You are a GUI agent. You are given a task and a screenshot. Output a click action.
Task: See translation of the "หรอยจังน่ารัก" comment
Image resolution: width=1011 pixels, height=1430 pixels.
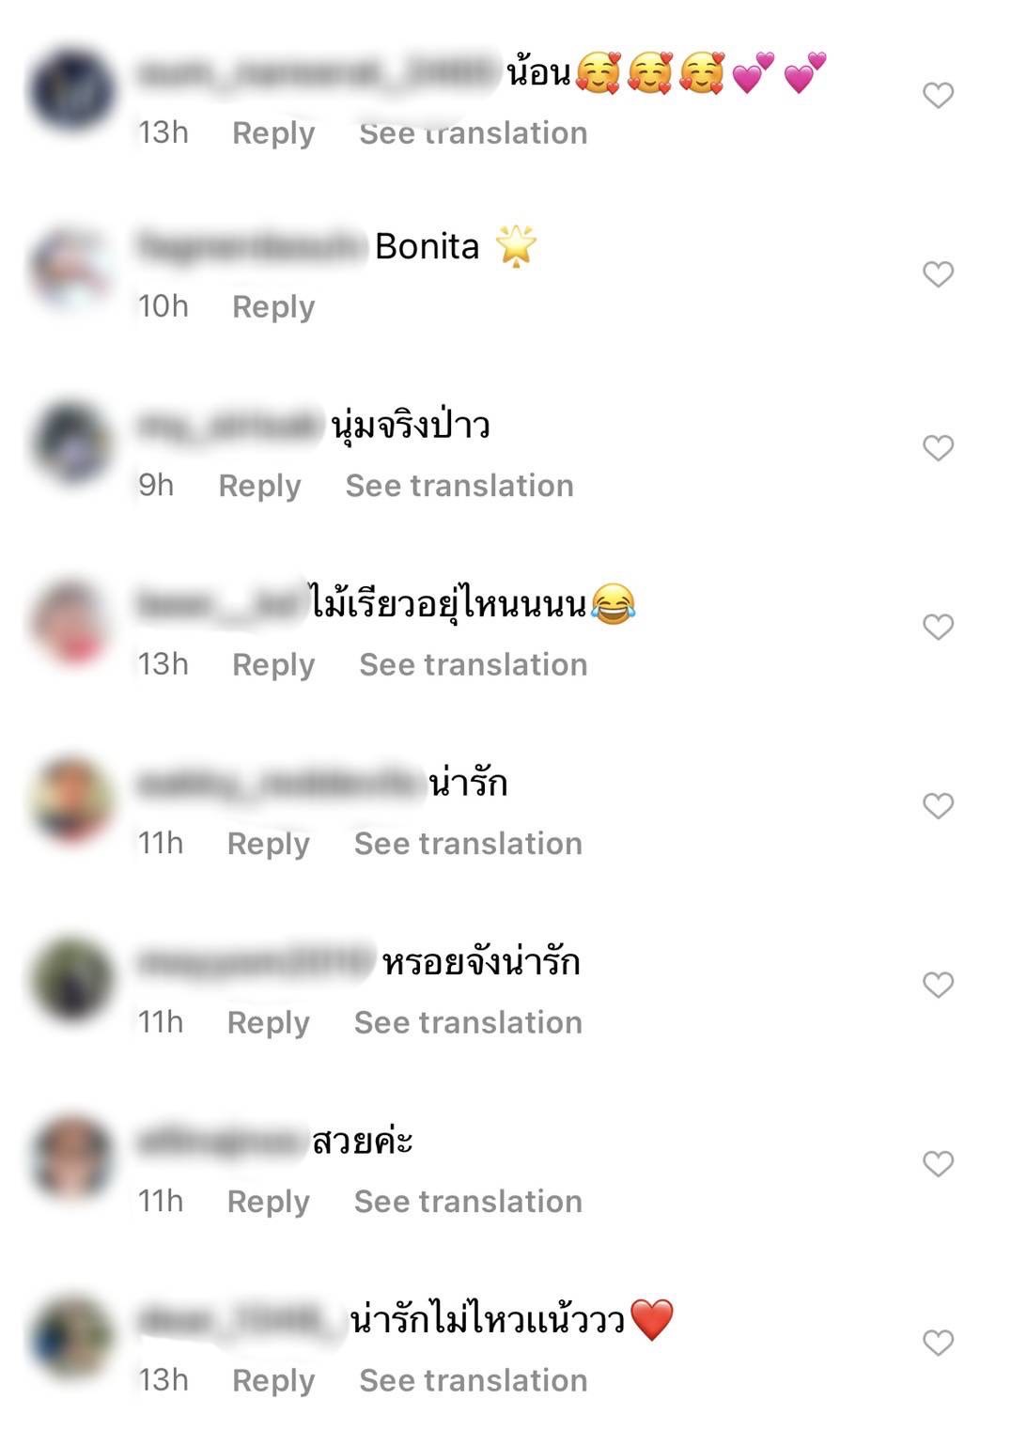point(468,1023)
